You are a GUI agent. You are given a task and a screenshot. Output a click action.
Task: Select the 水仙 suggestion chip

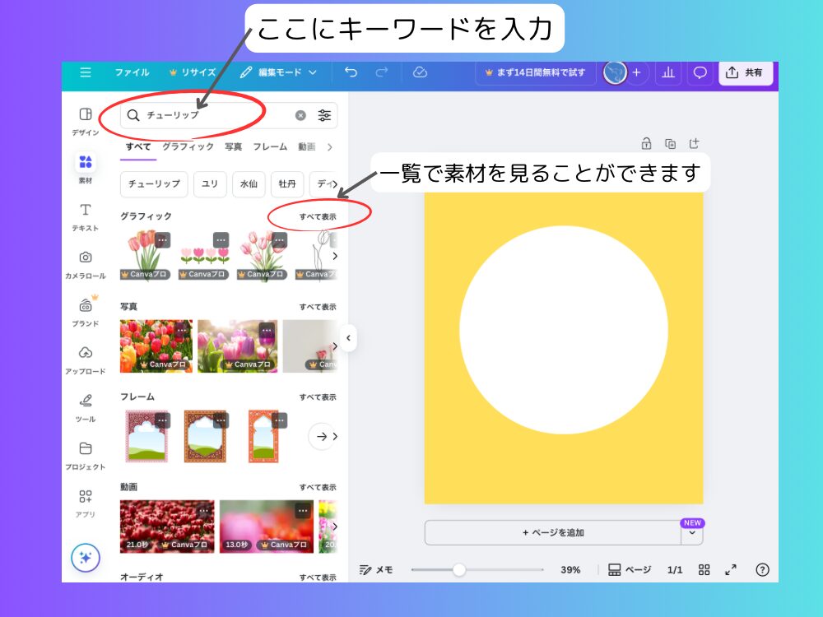(249, 184)
